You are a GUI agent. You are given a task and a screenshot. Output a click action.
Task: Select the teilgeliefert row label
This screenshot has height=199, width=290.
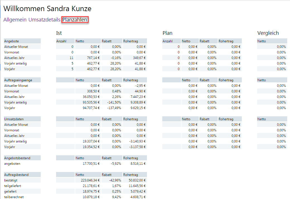click(13, 186)
